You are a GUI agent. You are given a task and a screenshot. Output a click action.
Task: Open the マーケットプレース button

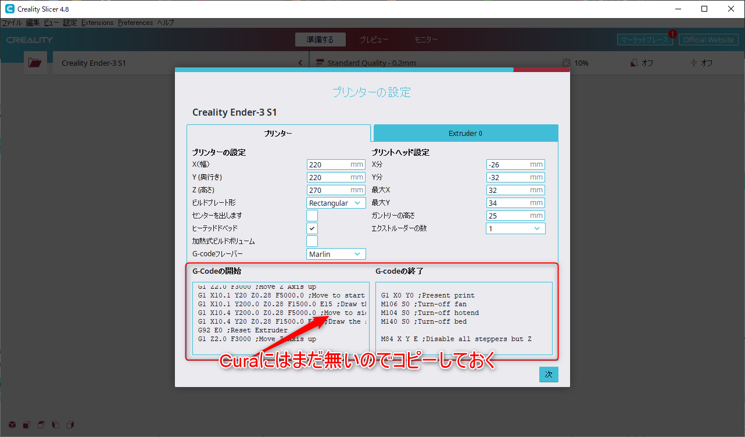click(x=644, y=40)
